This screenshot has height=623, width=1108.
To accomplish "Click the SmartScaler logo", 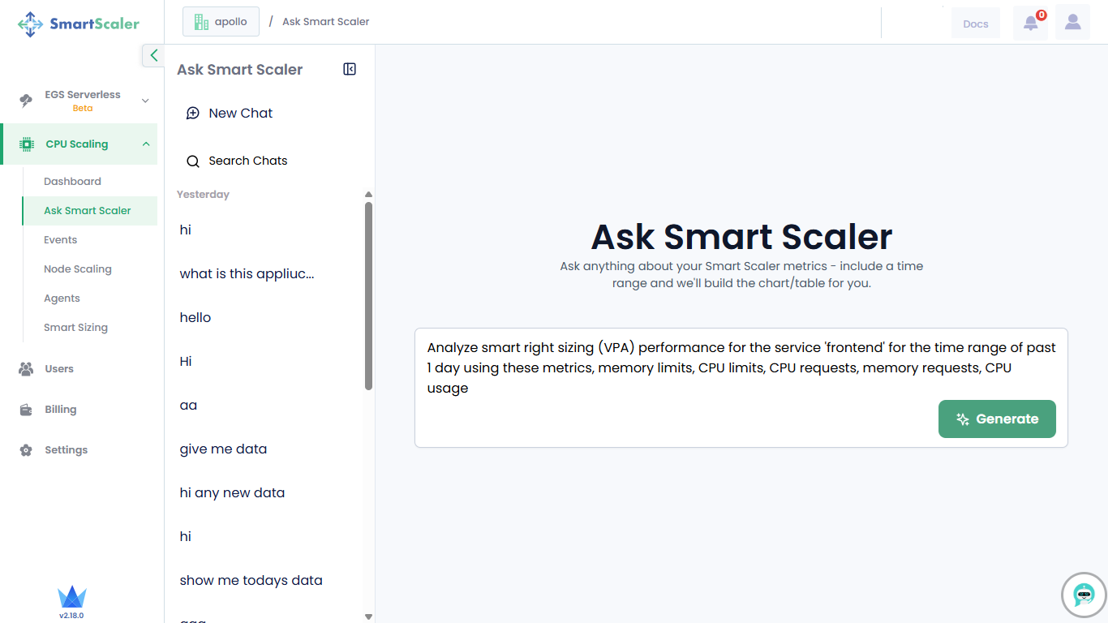I will click(x=79, y=24).
